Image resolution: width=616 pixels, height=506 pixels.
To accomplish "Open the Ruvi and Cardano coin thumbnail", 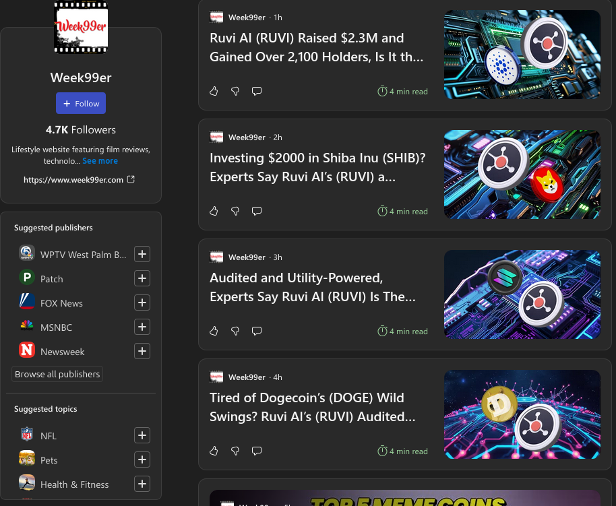I will point(522,55).
